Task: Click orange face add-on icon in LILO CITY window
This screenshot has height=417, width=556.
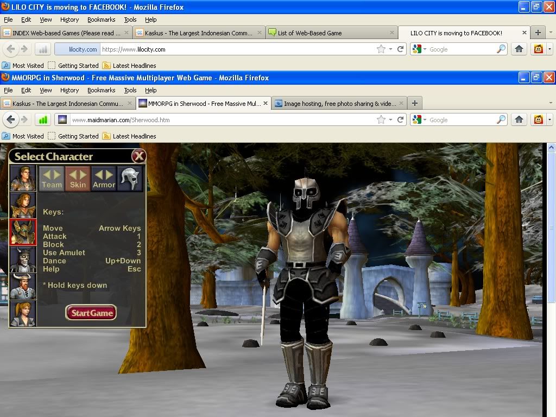Action: (539, 49)
